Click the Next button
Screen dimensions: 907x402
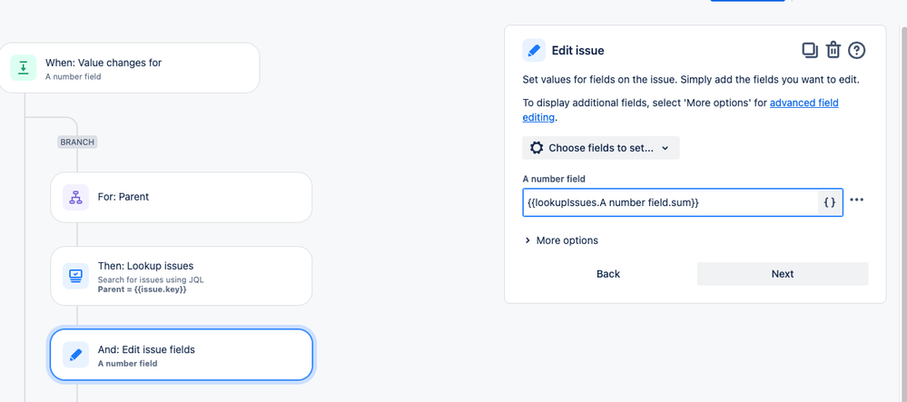782,274
